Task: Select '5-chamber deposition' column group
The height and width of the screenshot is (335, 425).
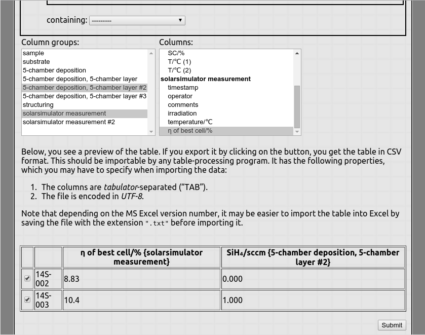Action: 85,70
